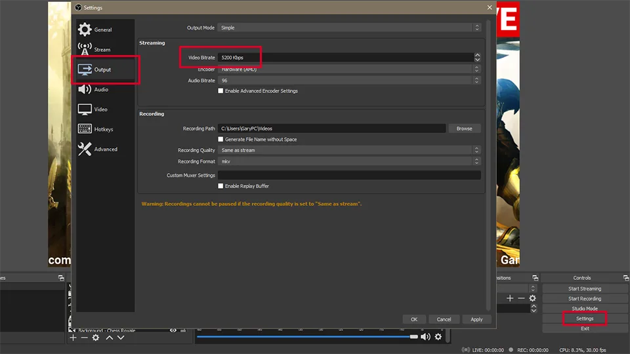Open the Hotkeys settings section
Viewport: 630px width, 354px height.
pyautogui.click(x=105, y=129)
